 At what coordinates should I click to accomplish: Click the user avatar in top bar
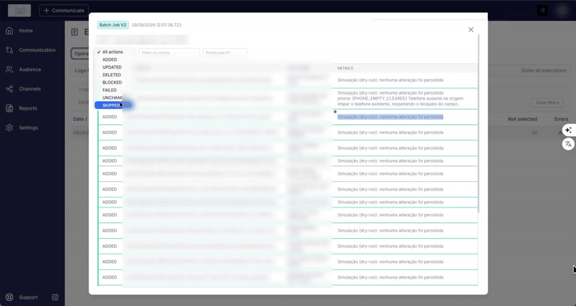click(562, 11)
